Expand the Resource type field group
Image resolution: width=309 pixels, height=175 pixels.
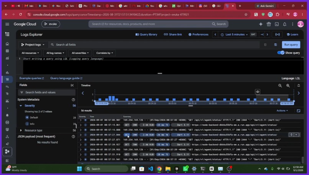coord(21,130)
